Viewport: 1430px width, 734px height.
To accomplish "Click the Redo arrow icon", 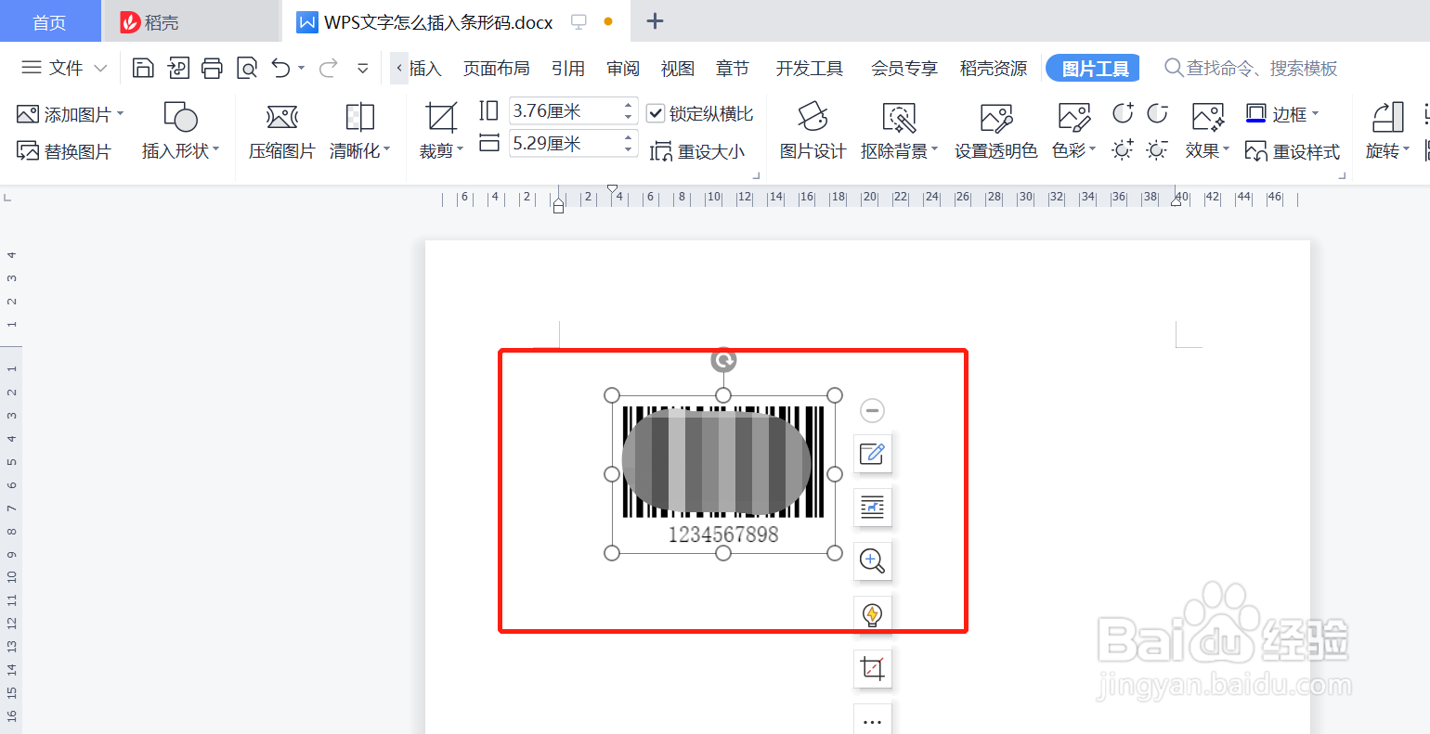I will tap(328, 68).
